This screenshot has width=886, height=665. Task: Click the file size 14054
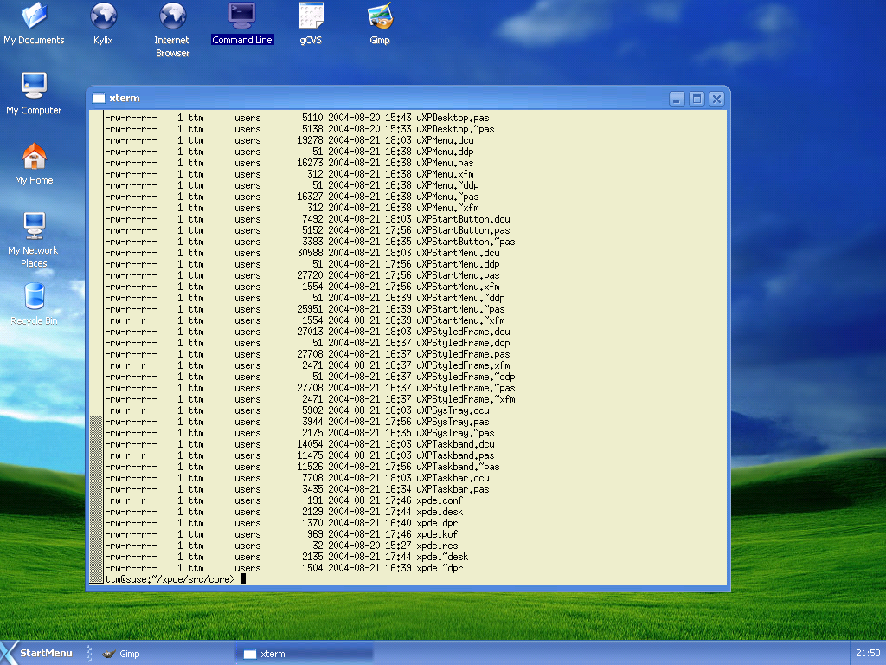click(311, 444)
